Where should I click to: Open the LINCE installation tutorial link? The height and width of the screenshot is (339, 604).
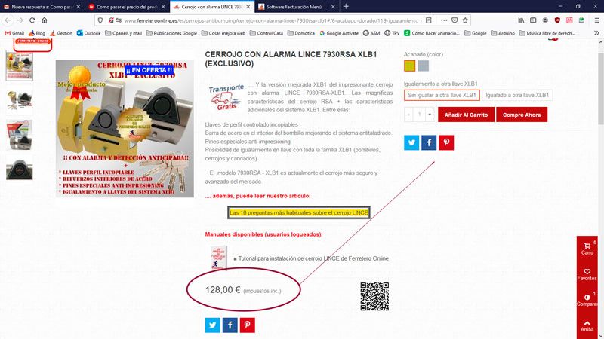(x=313, y=258)
